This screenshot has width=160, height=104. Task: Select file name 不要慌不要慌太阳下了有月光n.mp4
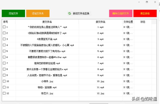coord(47,51)
